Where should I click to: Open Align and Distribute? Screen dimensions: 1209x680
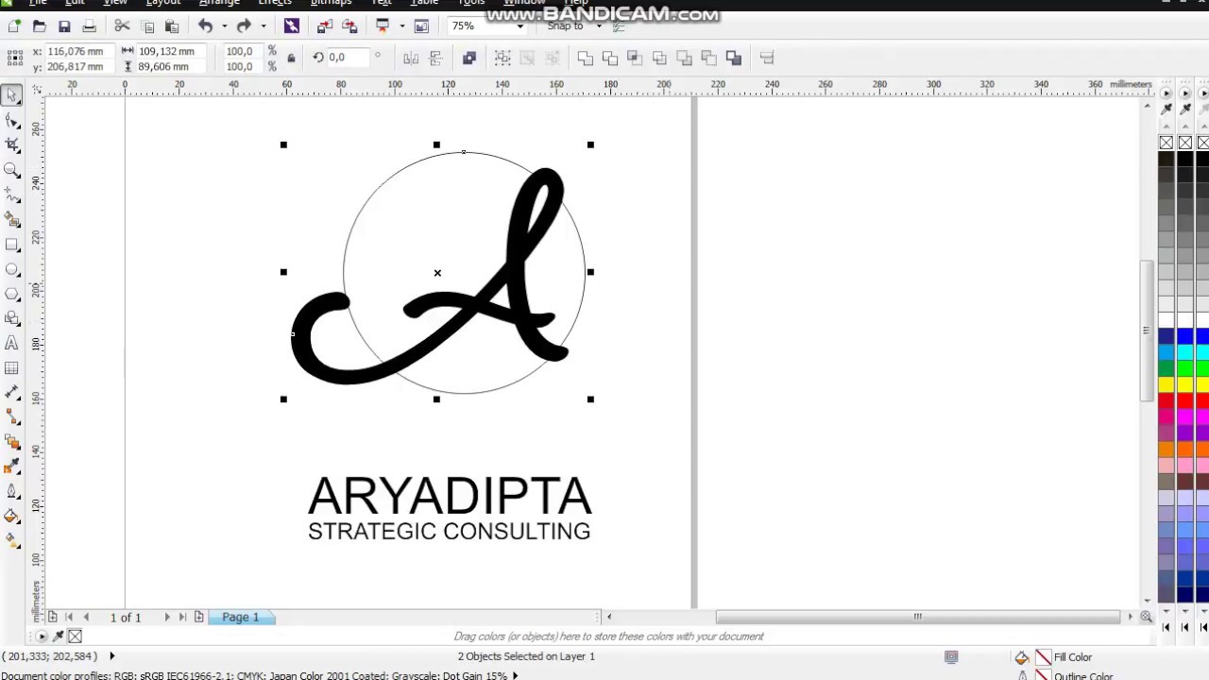point(767,59)
